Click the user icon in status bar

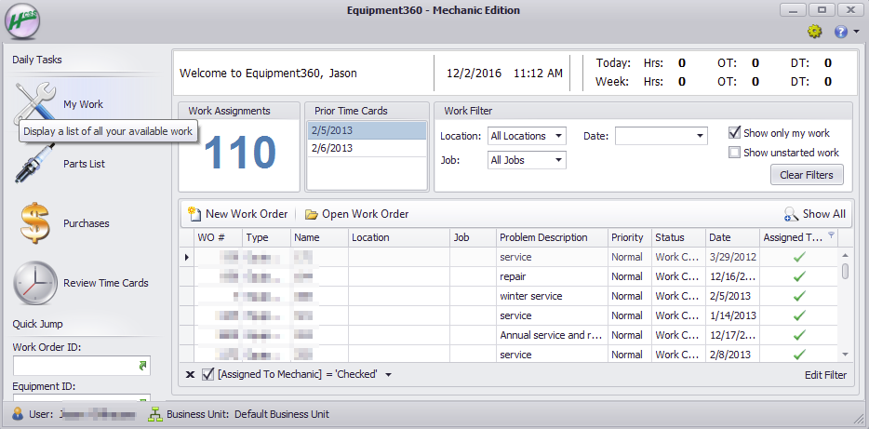pos(18,414)
